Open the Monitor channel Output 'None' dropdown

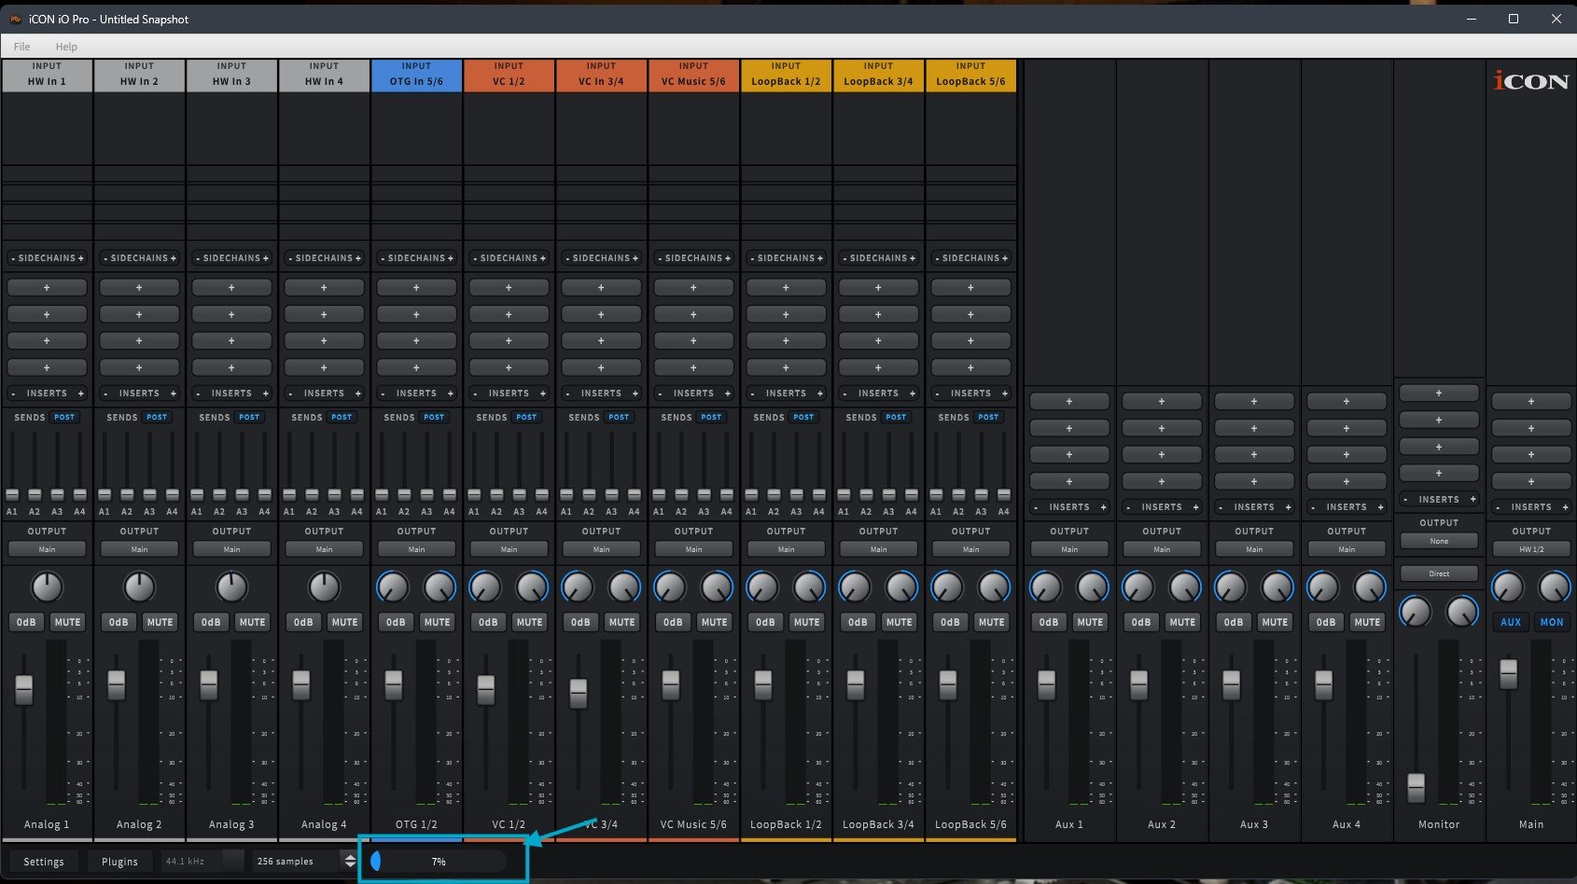1438,541
